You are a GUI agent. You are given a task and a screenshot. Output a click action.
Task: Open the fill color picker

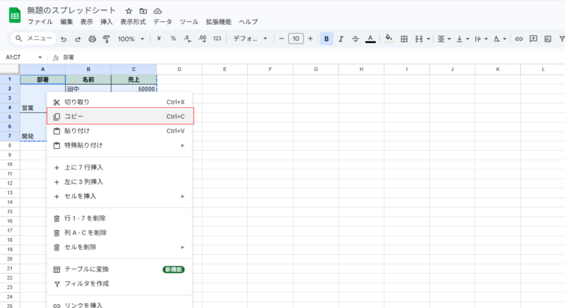click(x=388, y=39)
